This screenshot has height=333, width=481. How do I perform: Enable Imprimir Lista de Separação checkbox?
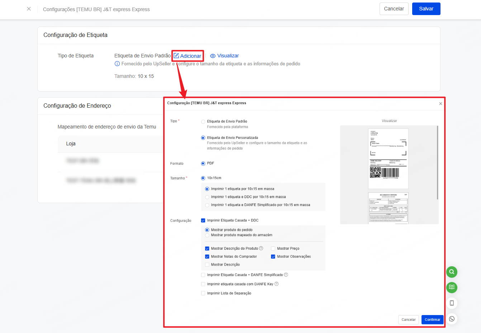203,293
